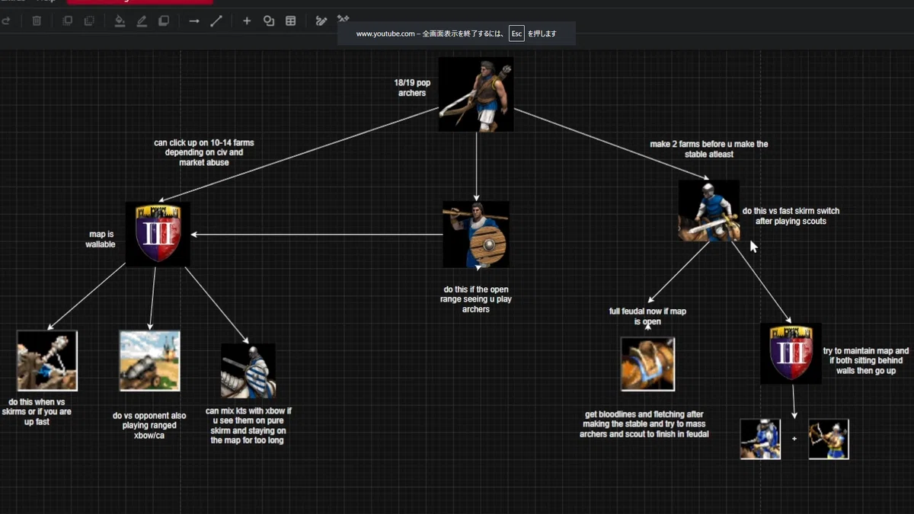Open the fill color bucket tool
The width and height of the screenshot is (914, 514).
click(120, 21)
